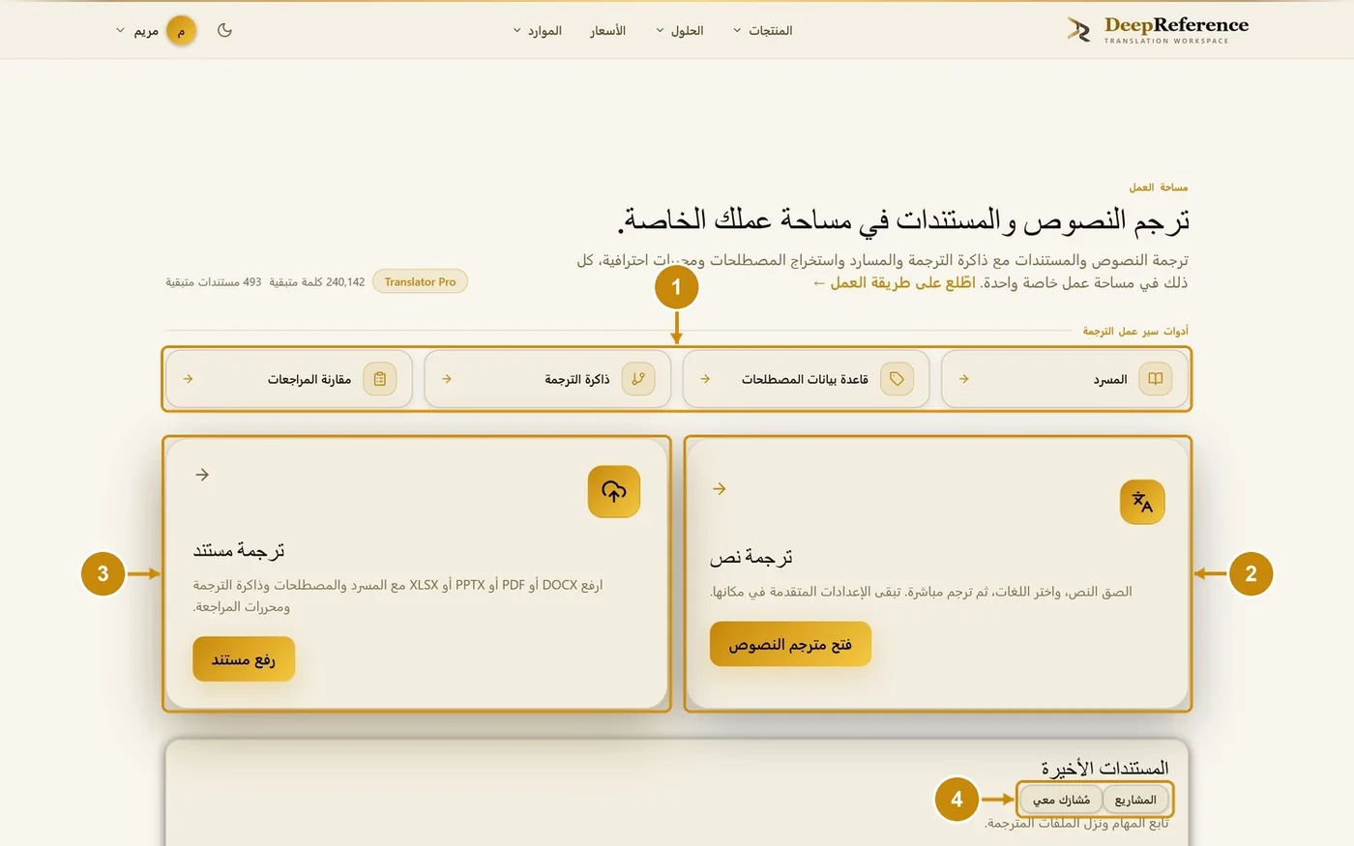
Task: Click the ذاكرة الترجمة branch icon
Action: tap(638, 379)
